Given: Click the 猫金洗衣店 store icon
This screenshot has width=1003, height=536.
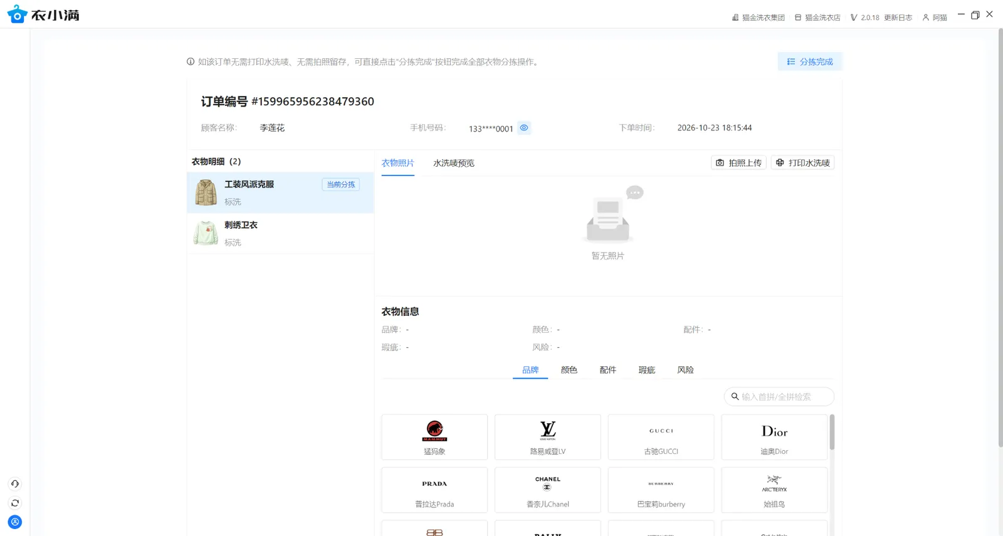Looking at the screenshot, I should (x=798, y=18).
